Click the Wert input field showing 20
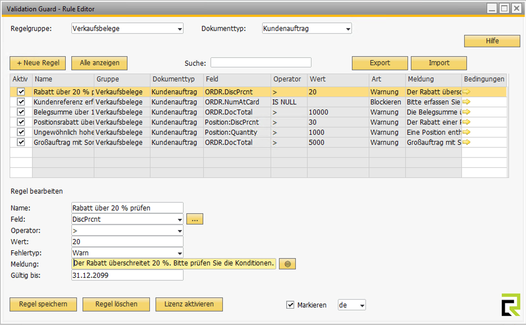The image size is (526, 325). 127,242
